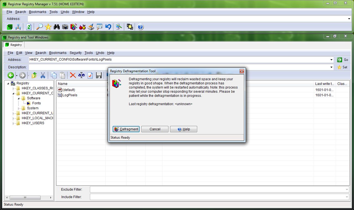Click the folder up-level icon
Image resolution: width=354 pixels, height=210 pixels.
34,75
